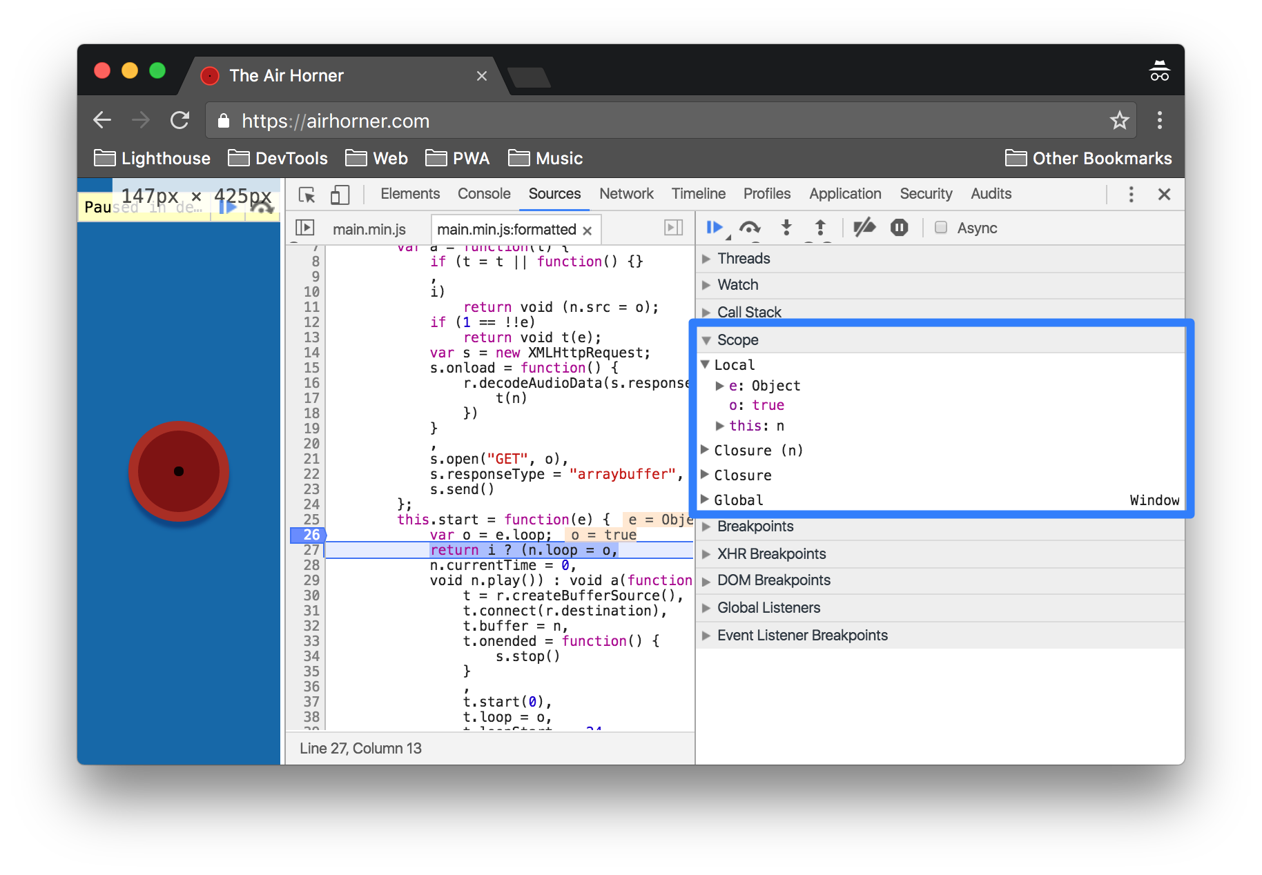
Task: Toggle pause on exceptions button
Action: click(899, 228)
